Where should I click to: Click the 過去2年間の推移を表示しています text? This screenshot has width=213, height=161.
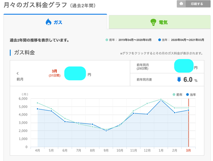(x=39, y=40)
